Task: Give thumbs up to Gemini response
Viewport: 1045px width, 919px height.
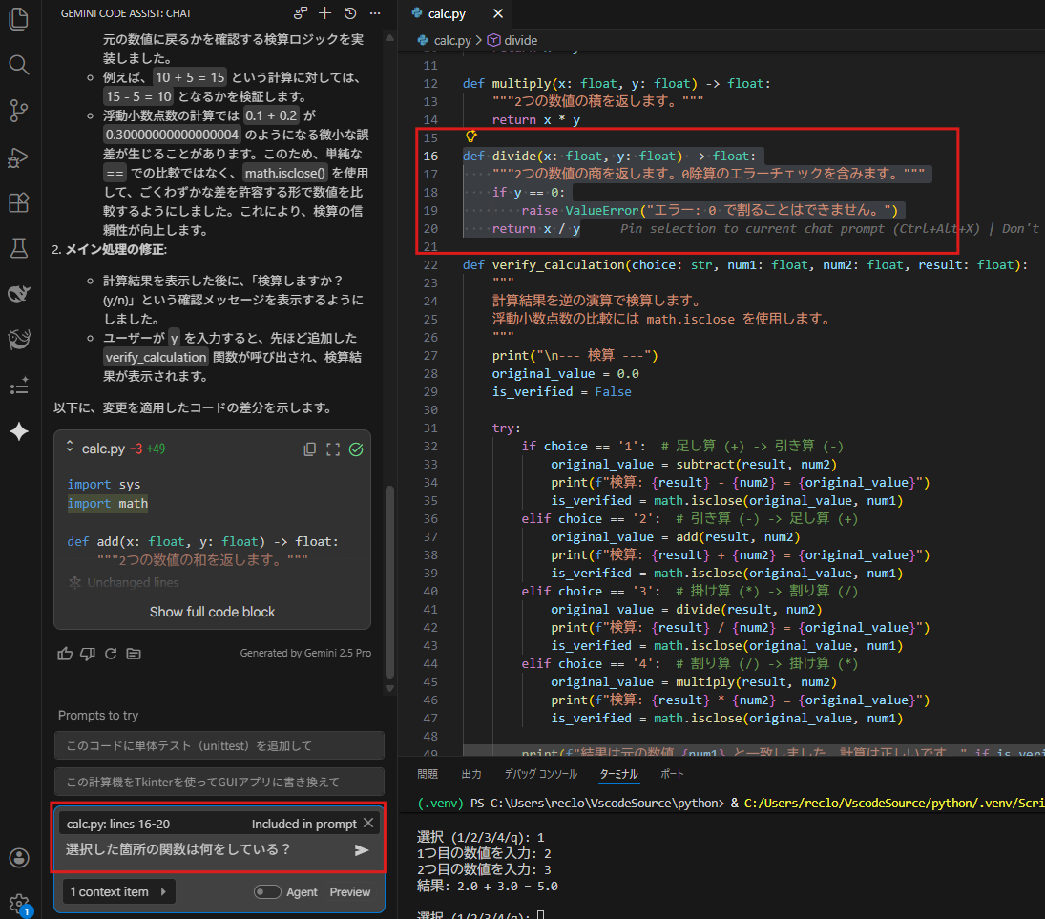Action: [x=65, y=654]
